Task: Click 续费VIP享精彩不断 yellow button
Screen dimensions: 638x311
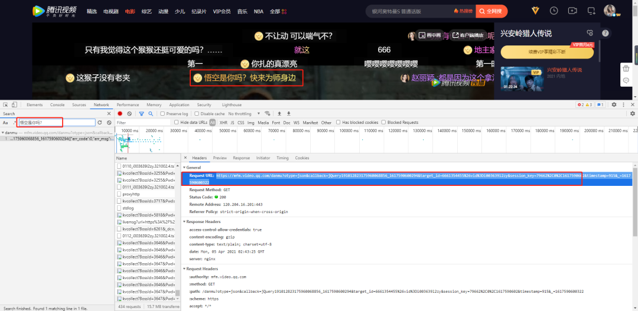Action: 547,51
